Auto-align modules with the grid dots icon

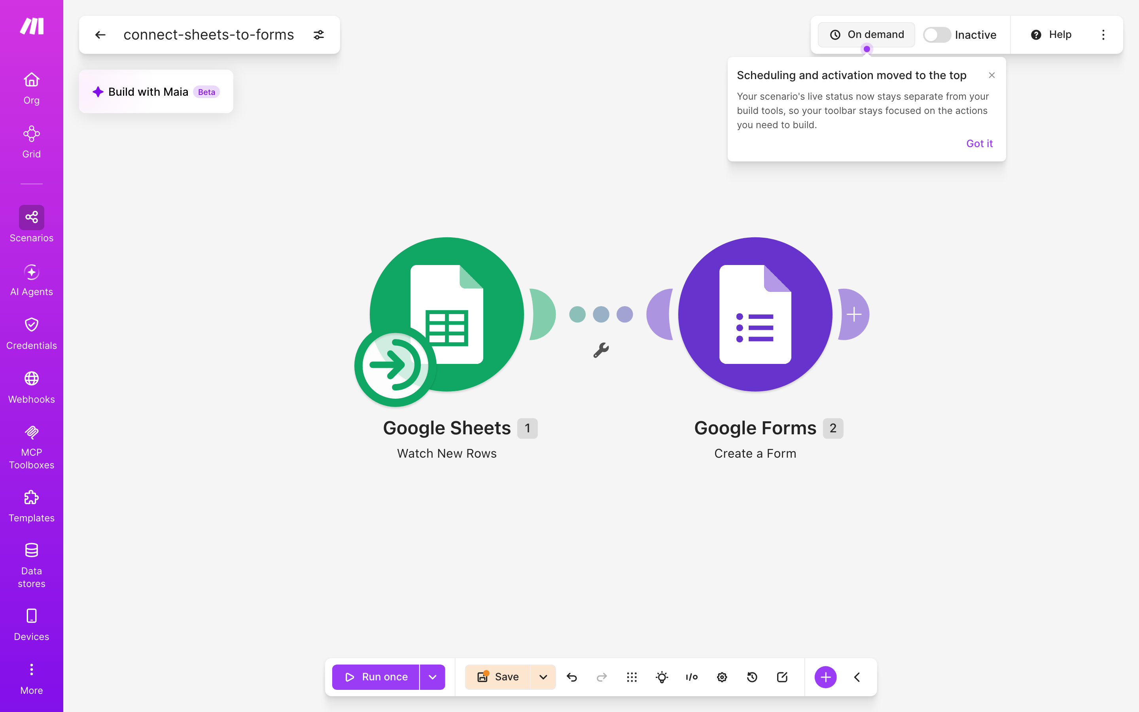[x=632, y=677]
